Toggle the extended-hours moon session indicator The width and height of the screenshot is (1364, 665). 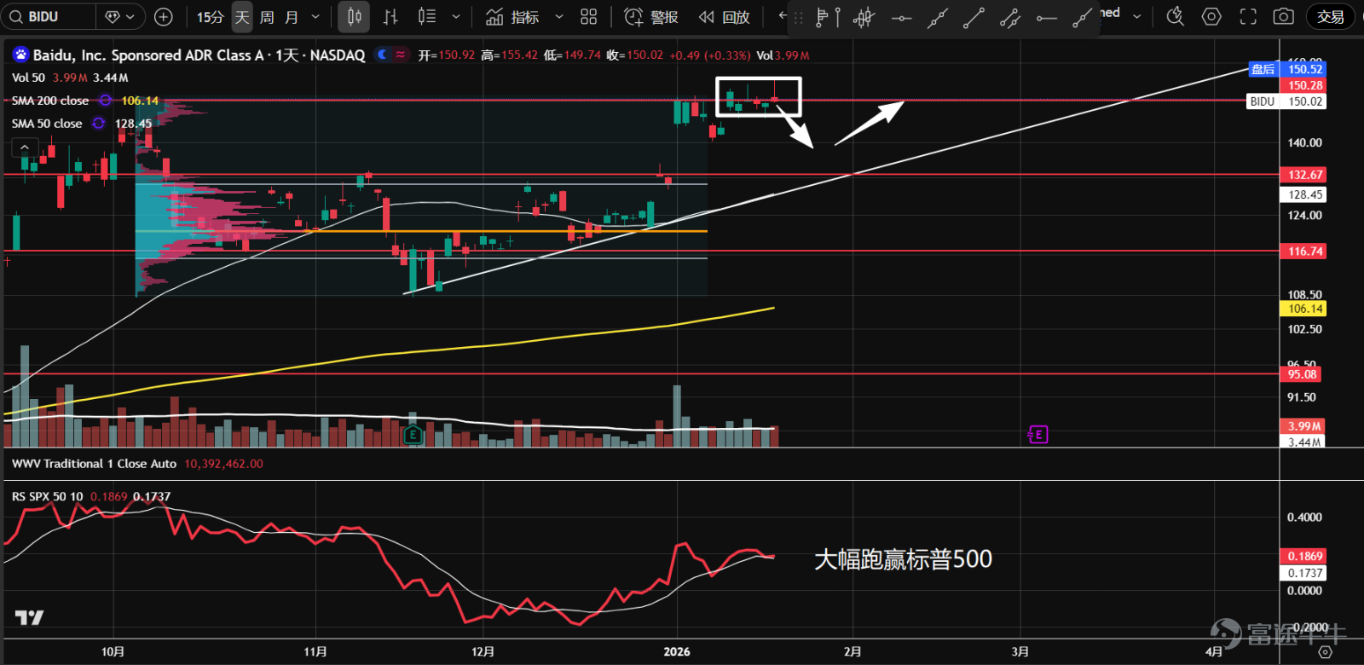[x=384, y=54]
